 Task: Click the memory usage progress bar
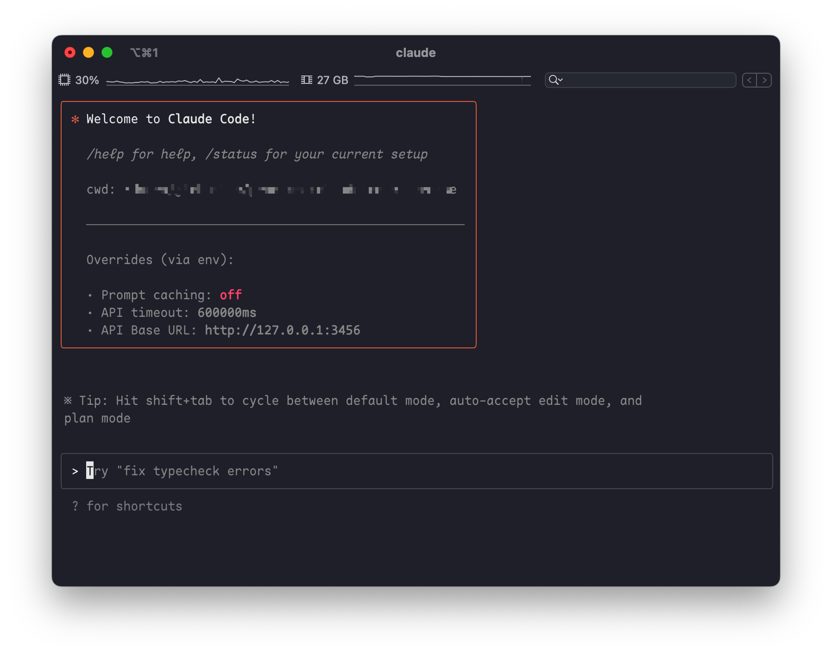tap(442, 80)
